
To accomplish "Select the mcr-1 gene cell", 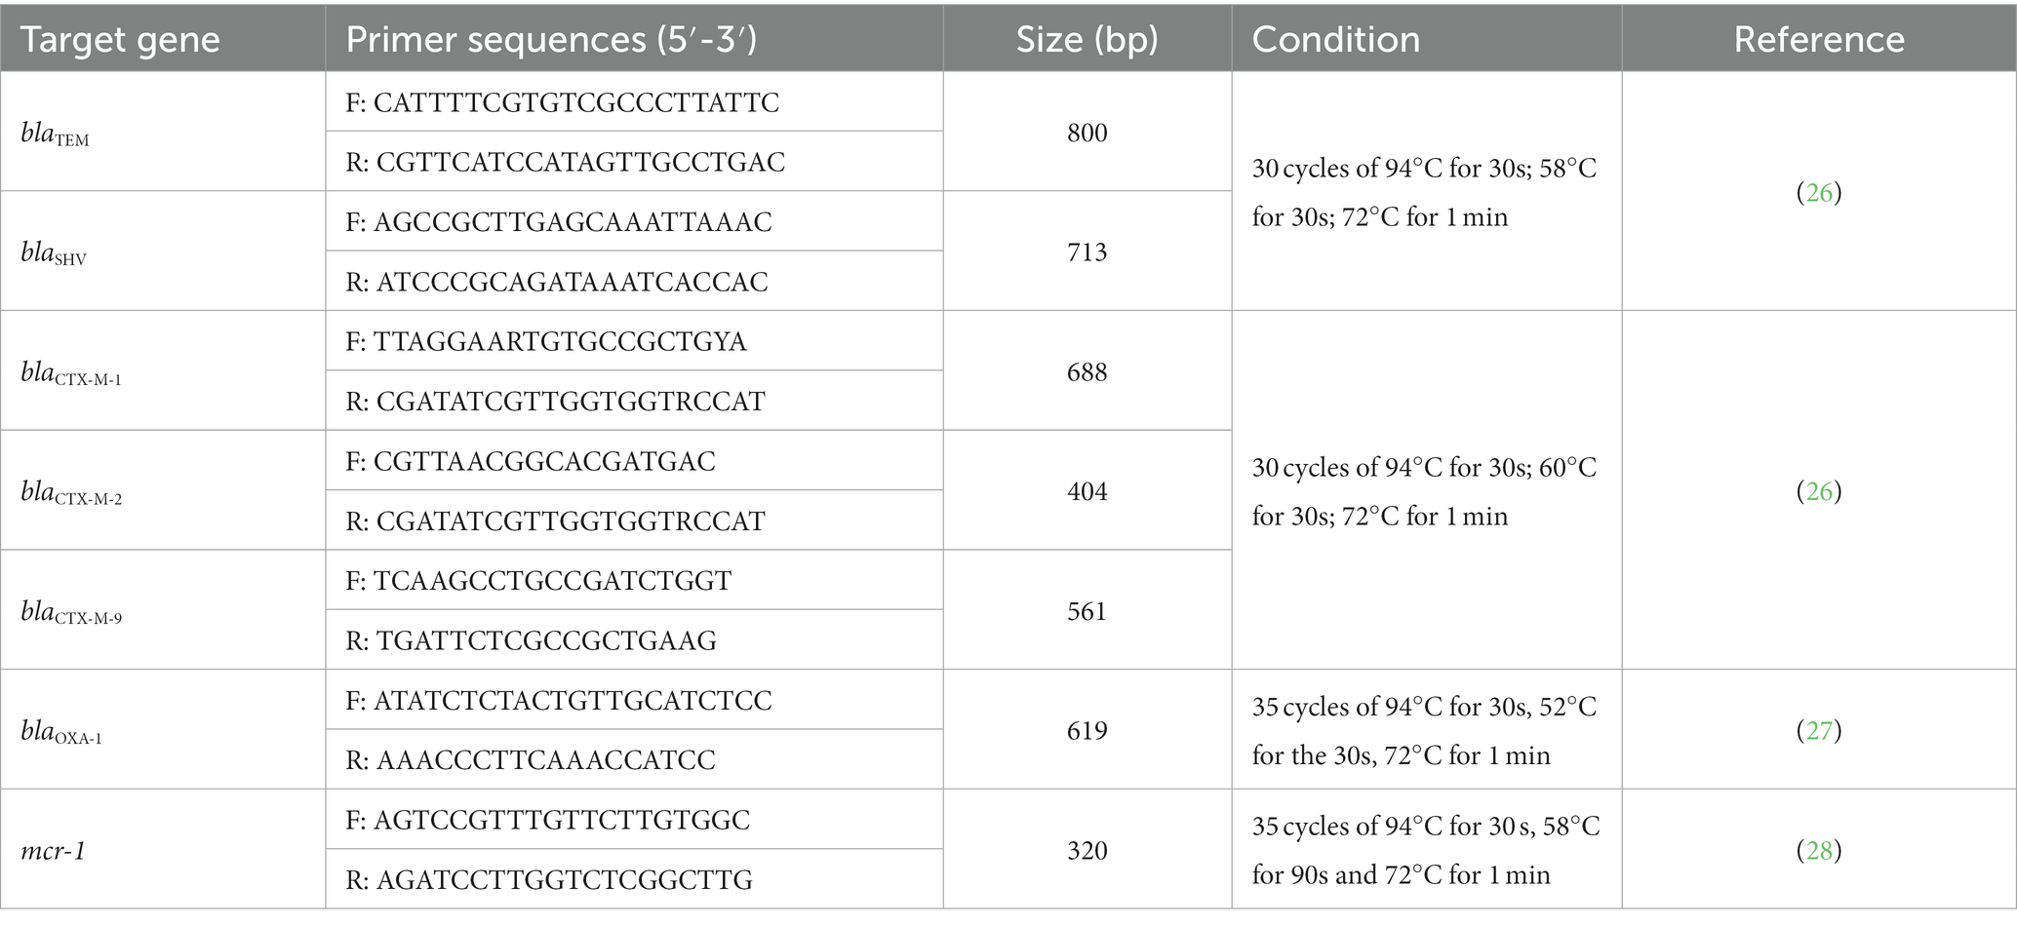I will click(x=163, y=850).
